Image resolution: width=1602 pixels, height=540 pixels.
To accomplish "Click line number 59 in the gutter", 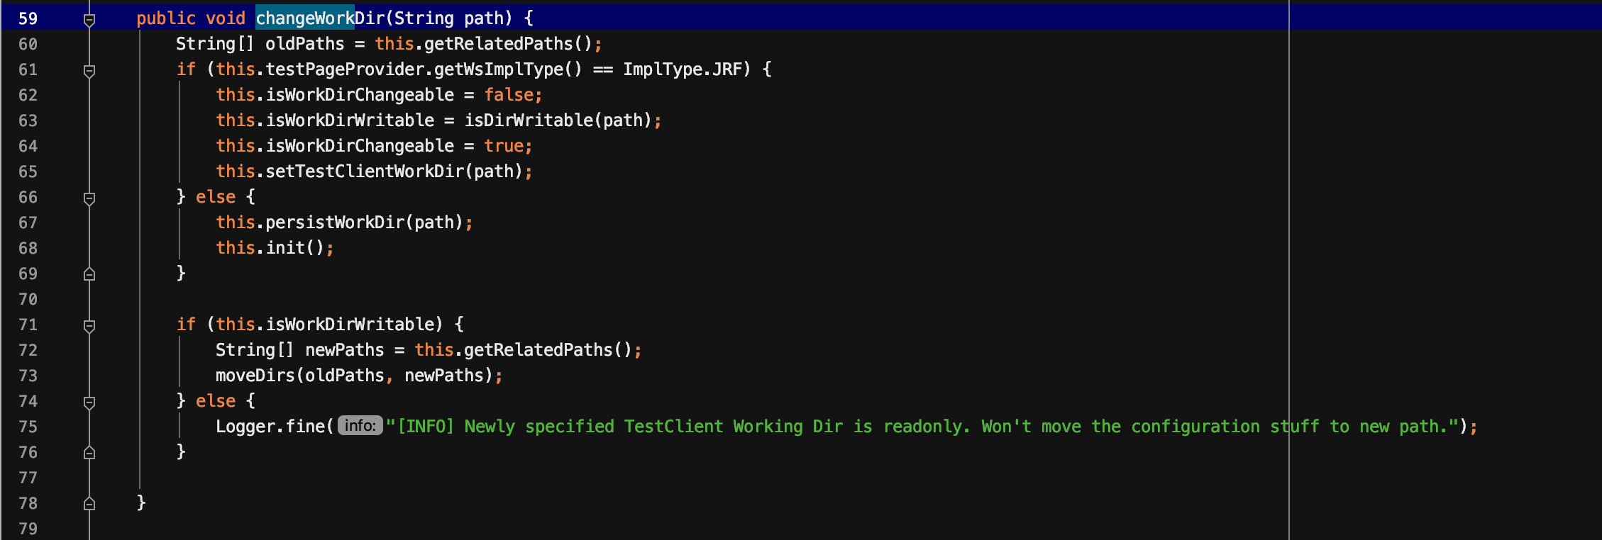I will [x=28, y=18].
